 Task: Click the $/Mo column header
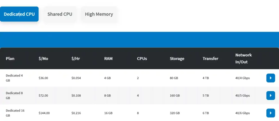tap(43, 58)
